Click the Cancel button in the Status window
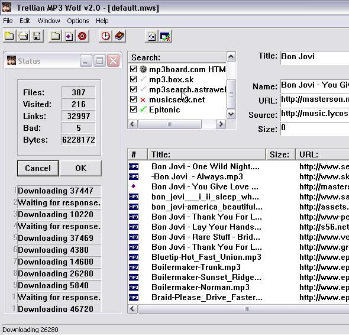 click(x=38, y=168)
